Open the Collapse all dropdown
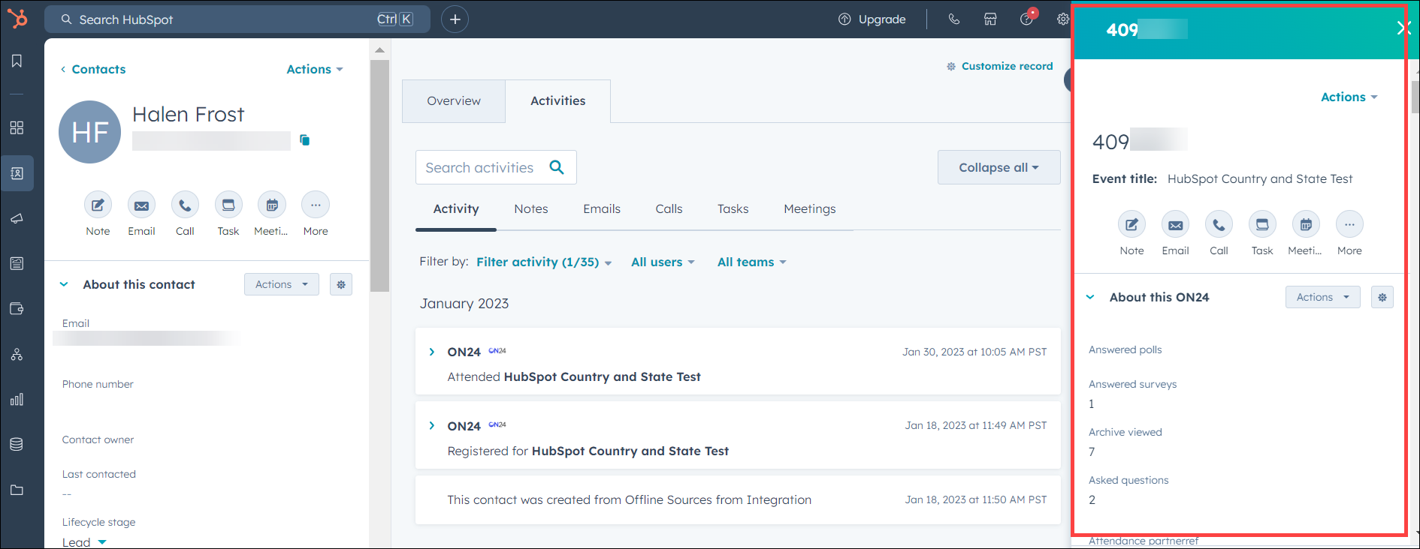This screenshot has width=1420, height=549. [x=999, y=167]
